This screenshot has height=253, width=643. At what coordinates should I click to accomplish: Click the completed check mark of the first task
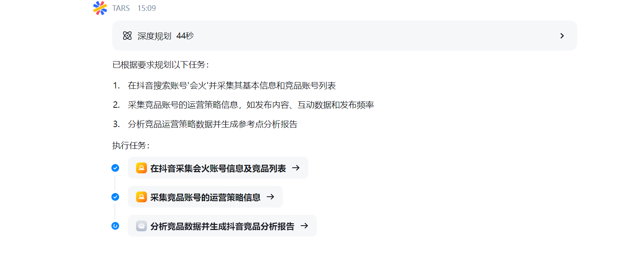coord(115,168)
